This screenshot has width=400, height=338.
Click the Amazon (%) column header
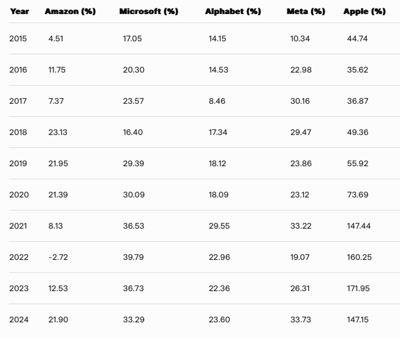tap(70, 11)
